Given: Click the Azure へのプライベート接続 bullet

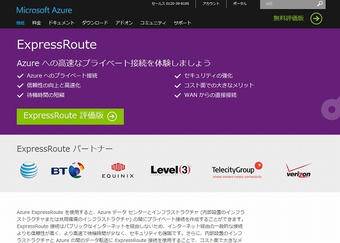Looking at the screenshot, I should point(62,76).
